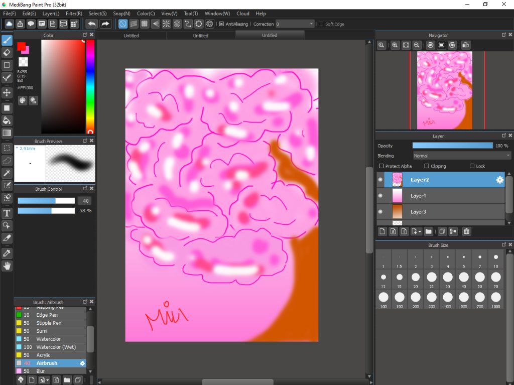Click the vertical hue spectrum bar
Viewport: 514px width, 385px height.
[90, 86]
